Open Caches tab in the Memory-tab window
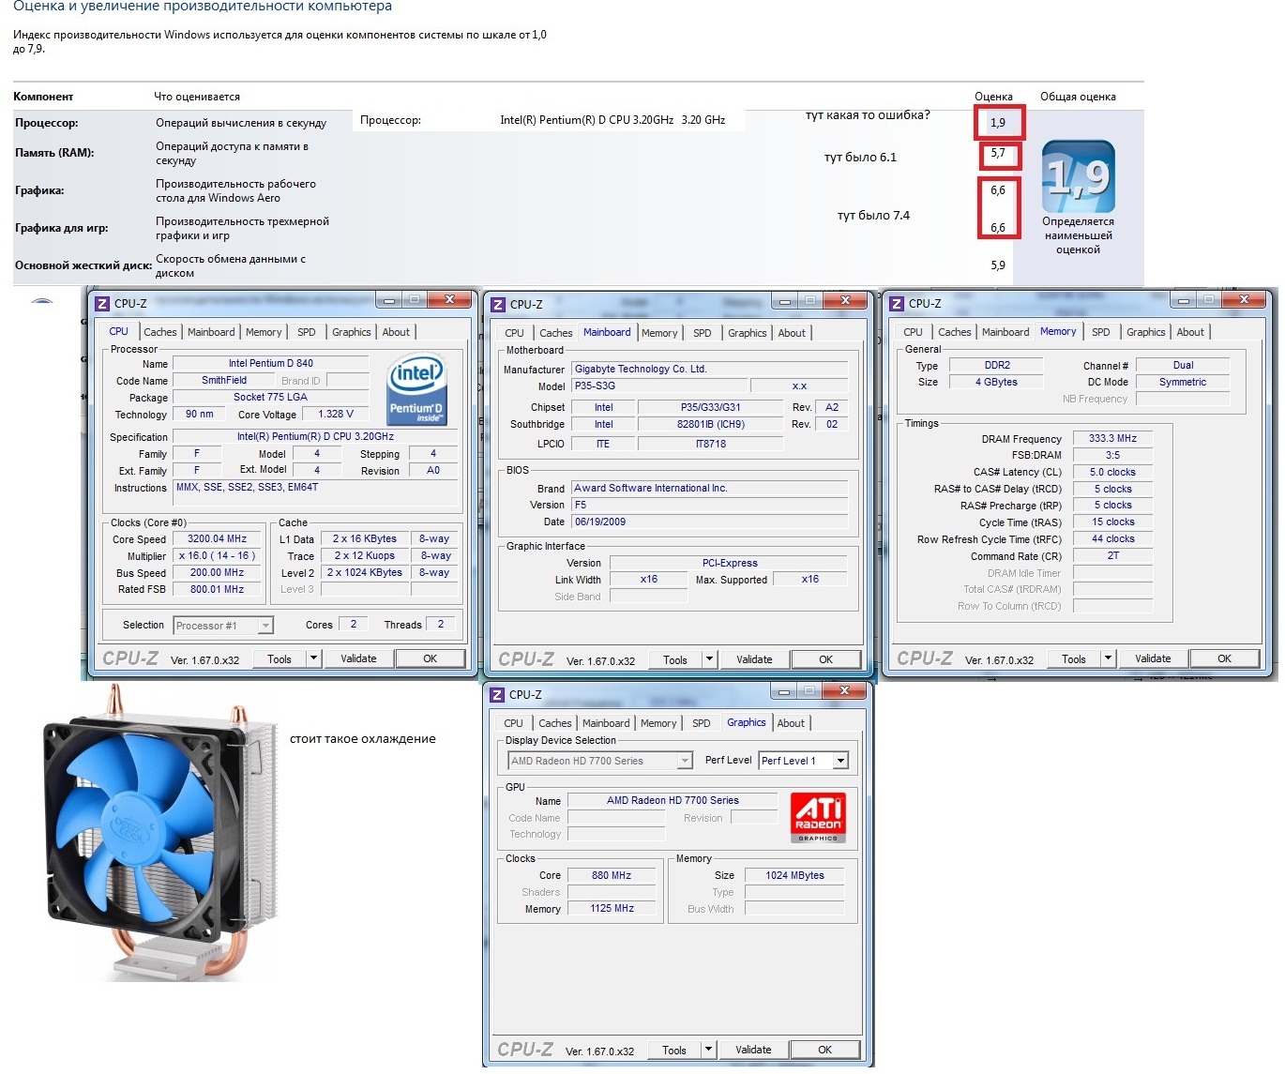Image resolution: width=1285 pixels, height=1074 pixels. (955, 332)
